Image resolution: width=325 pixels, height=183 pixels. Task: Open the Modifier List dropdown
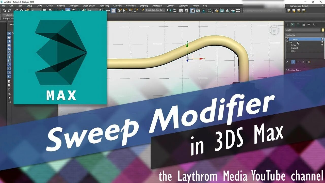305,35
